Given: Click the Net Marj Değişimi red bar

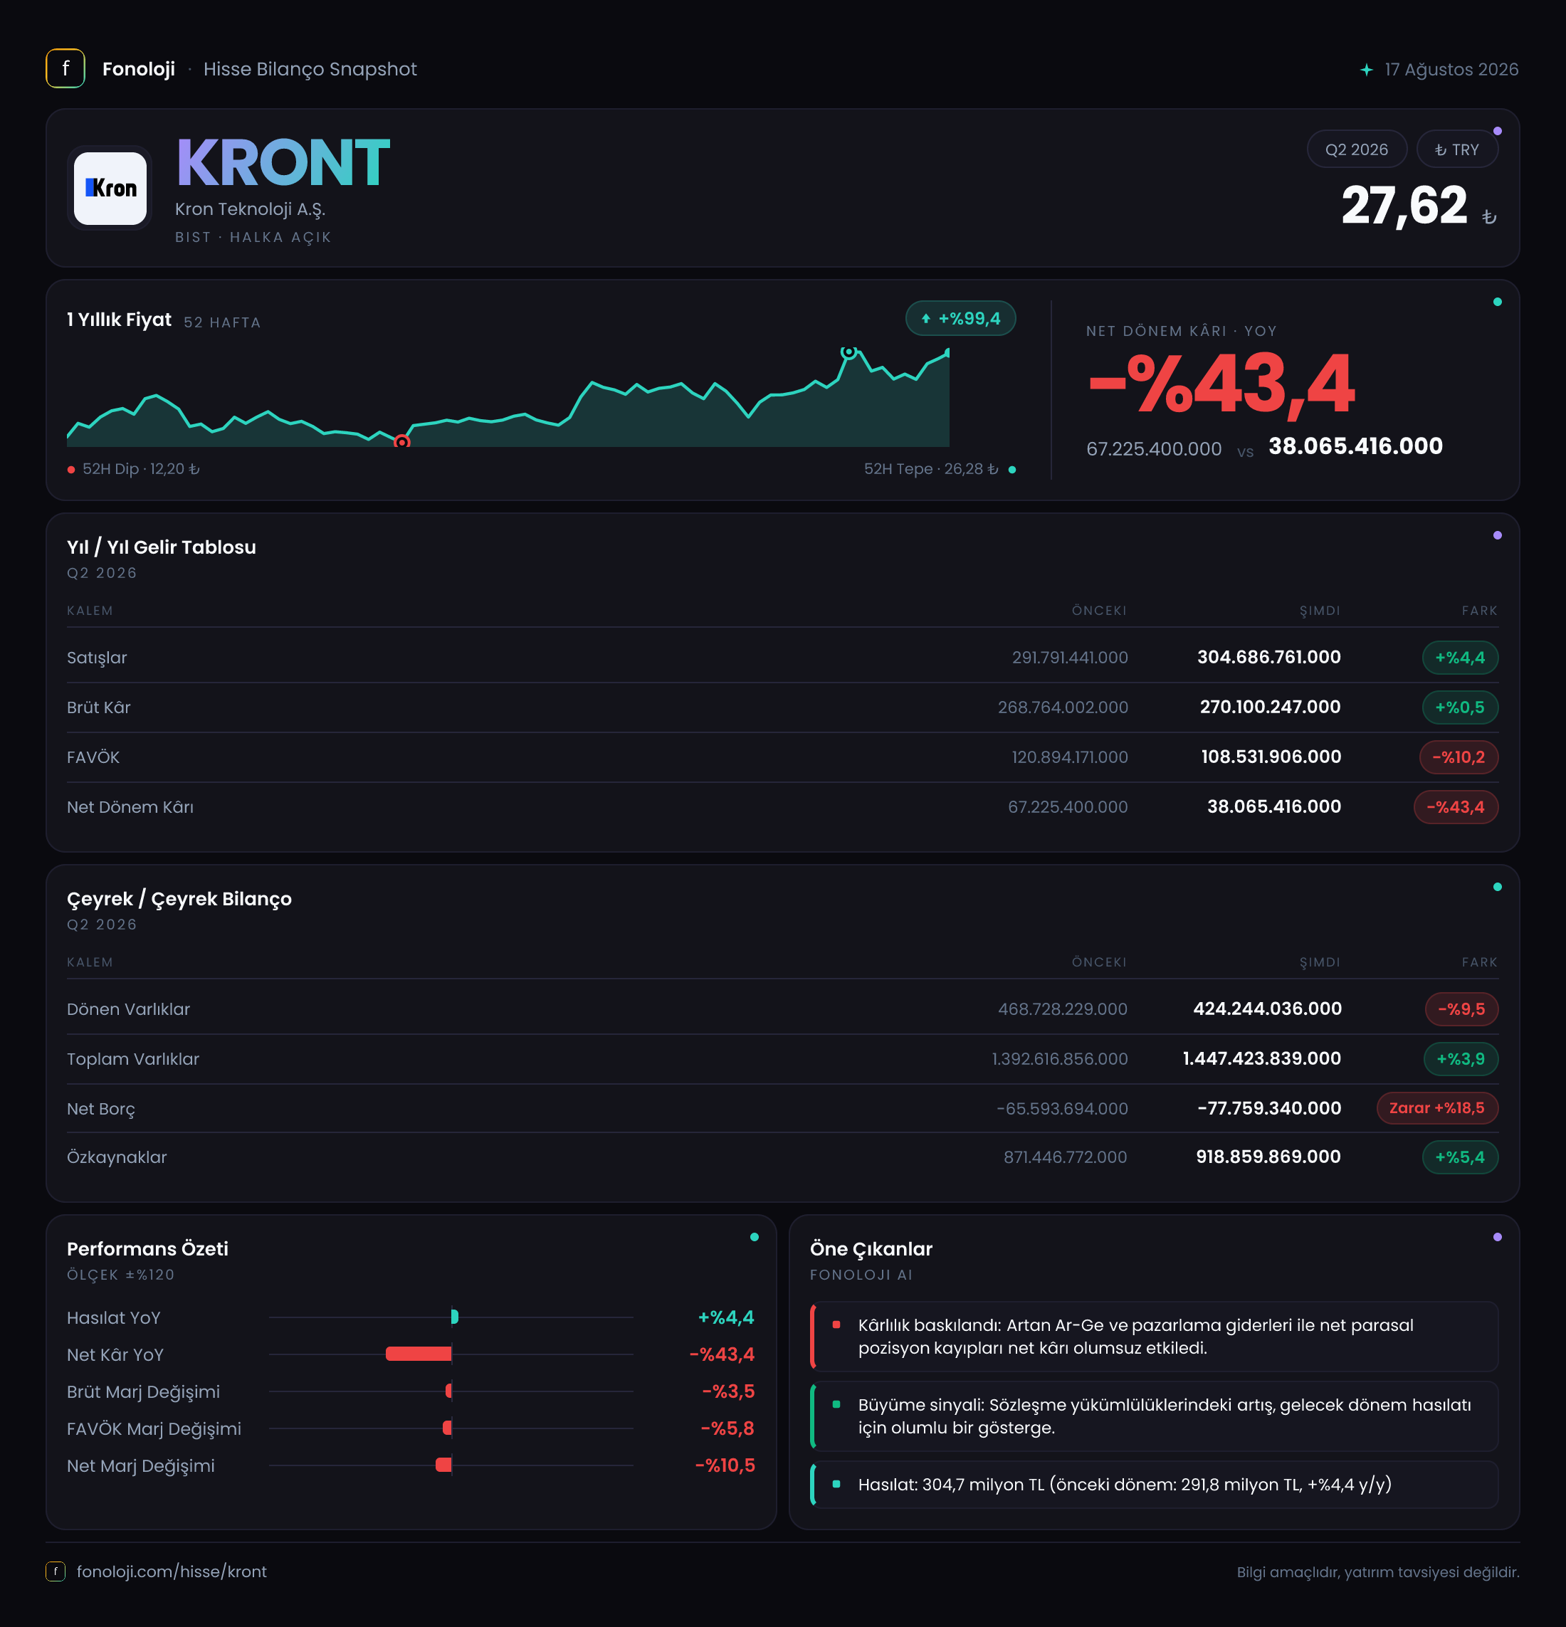Looking at the screenshot, I should coord(443,1465).
